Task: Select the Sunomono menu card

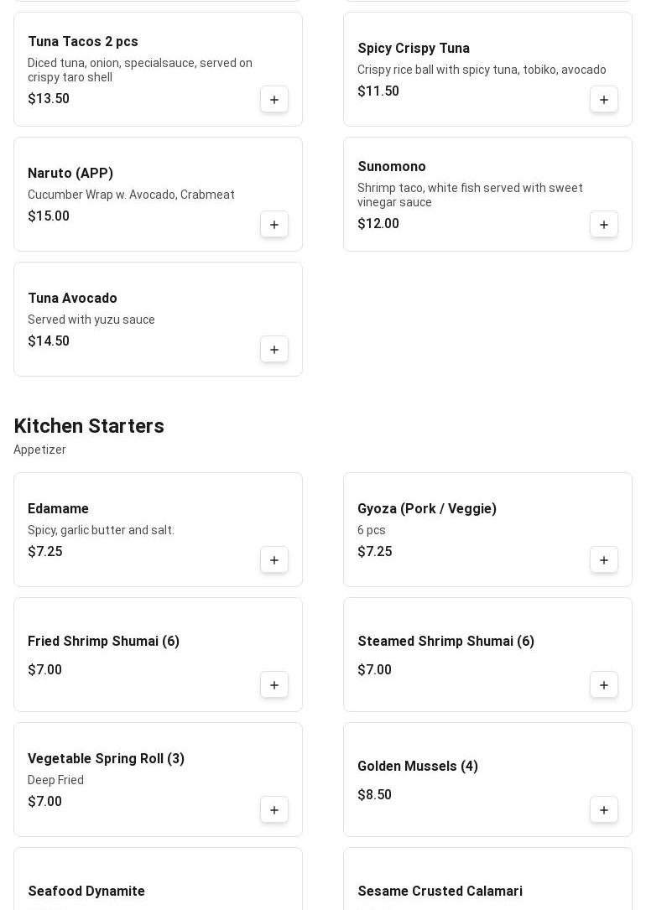Action: (x=470, y=193)
